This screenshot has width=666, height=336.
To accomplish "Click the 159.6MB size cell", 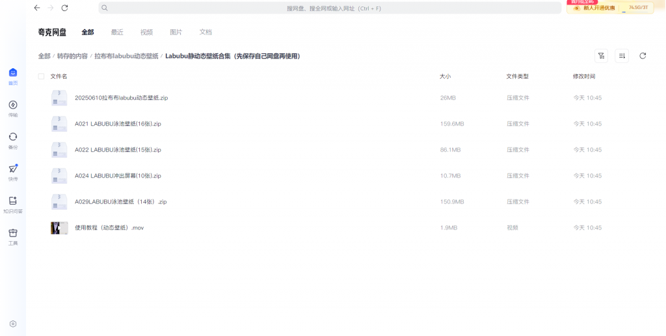I will pyautogui.click(x=452, y=124).
